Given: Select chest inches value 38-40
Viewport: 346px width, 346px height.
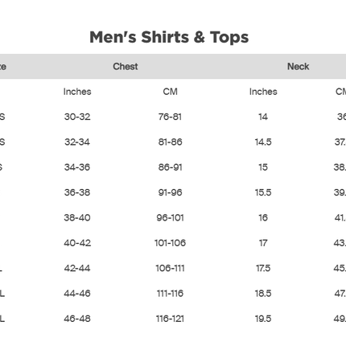Looking at the screenshot, I should click(x=77, y=218).
